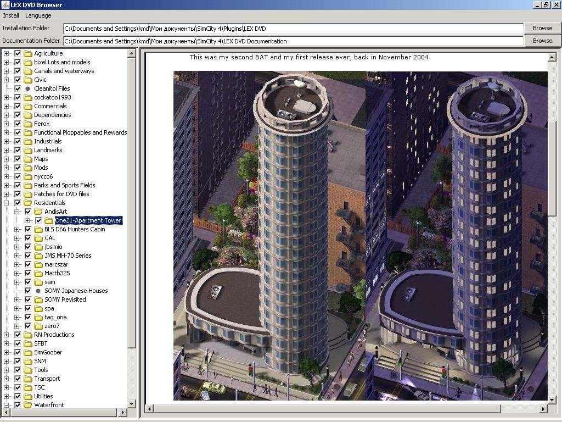Click the apartment tower preview image

[x=360, y=235]
